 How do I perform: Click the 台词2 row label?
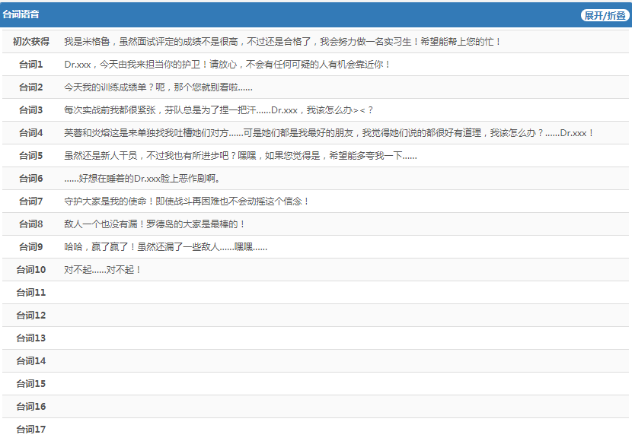31,87
